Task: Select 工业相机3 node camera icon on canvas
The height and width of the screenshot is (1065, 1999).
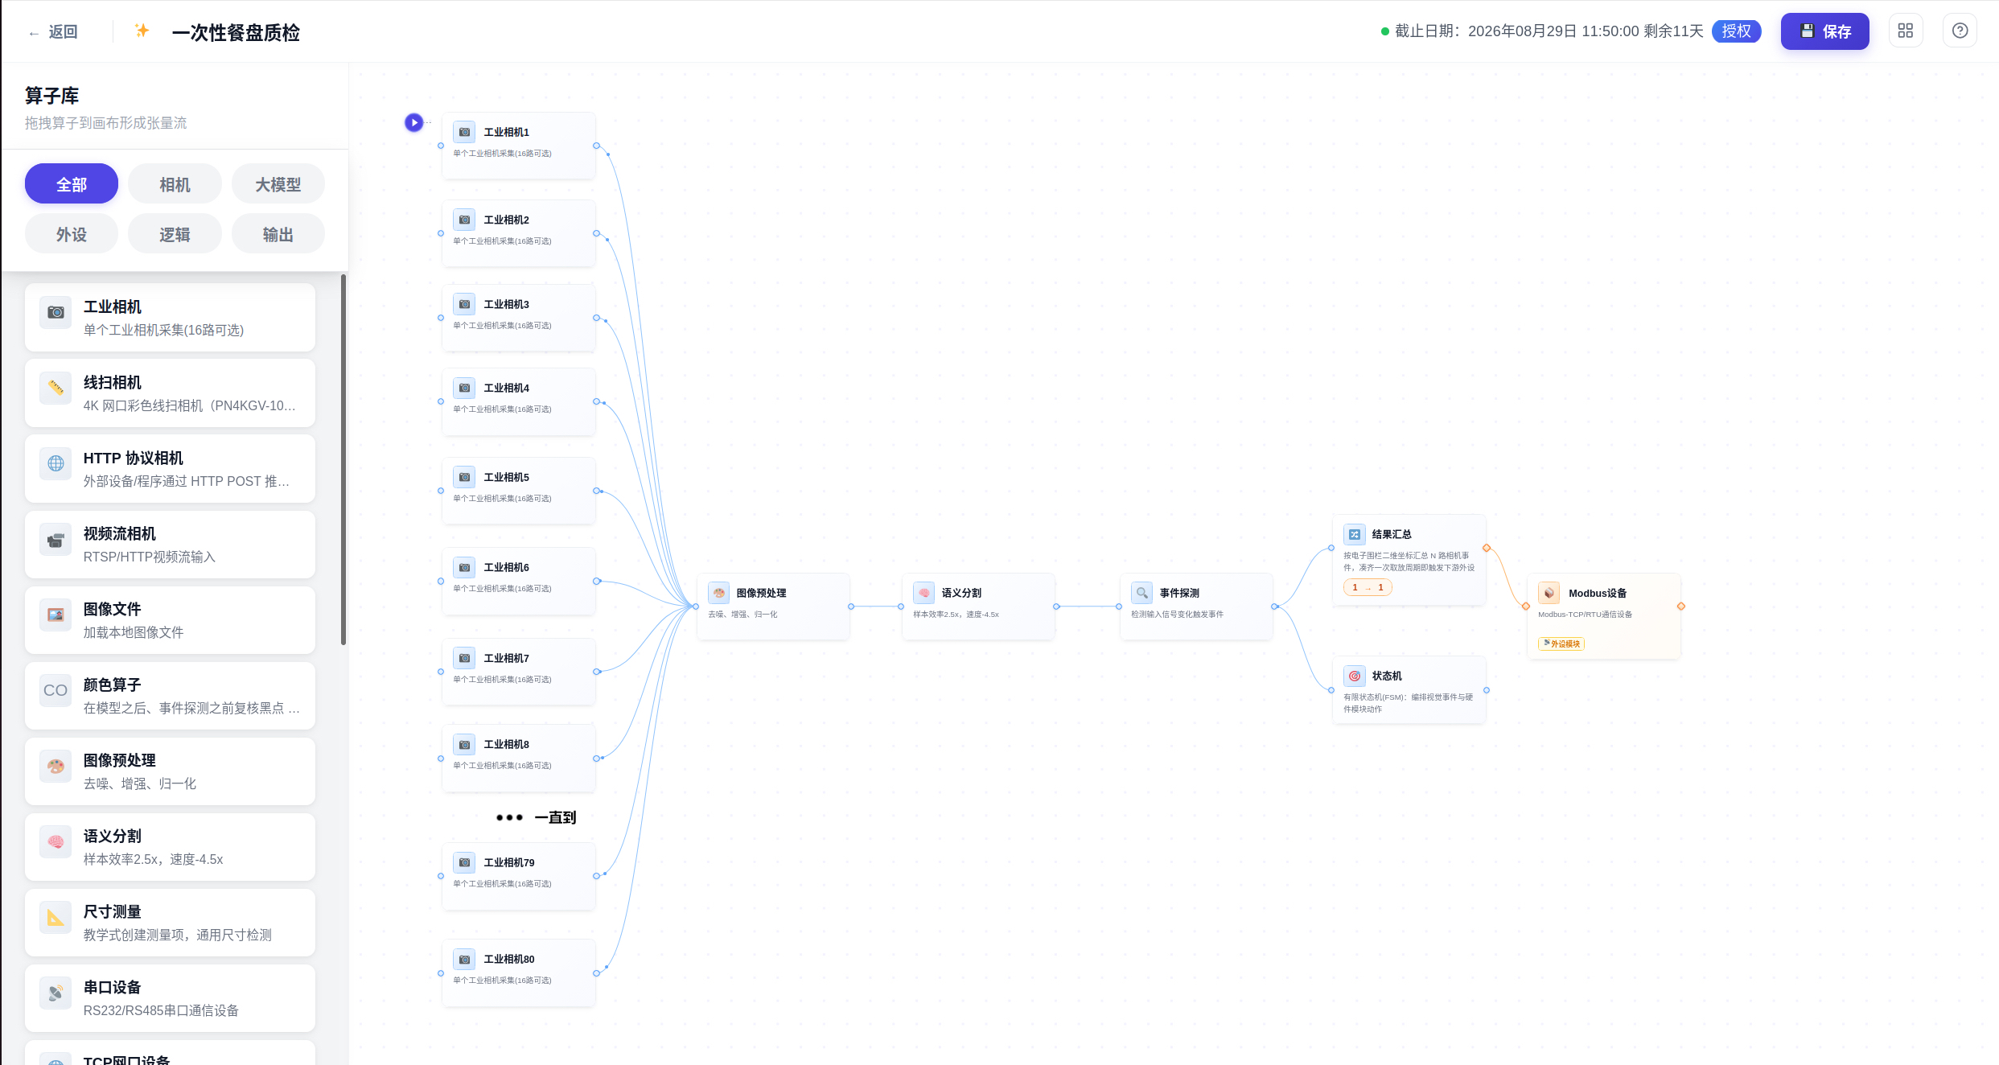Action: coord(464,304)
